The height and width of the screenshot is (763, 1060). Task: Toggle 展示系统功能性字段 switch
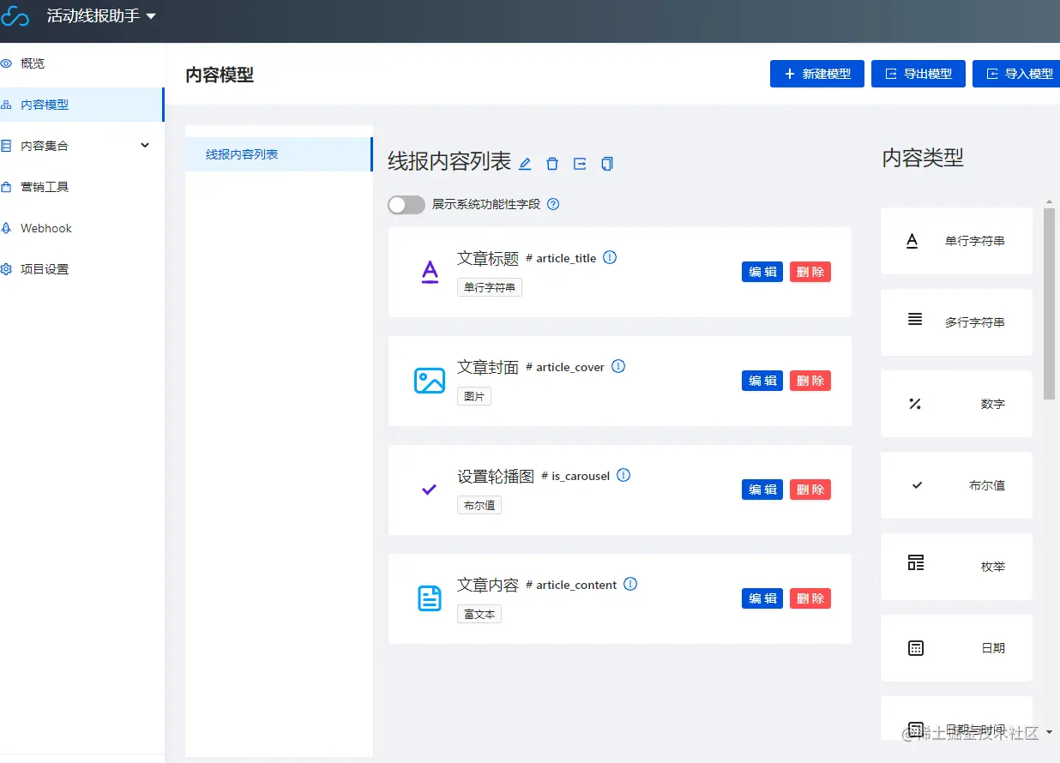(x=407, y=205)
